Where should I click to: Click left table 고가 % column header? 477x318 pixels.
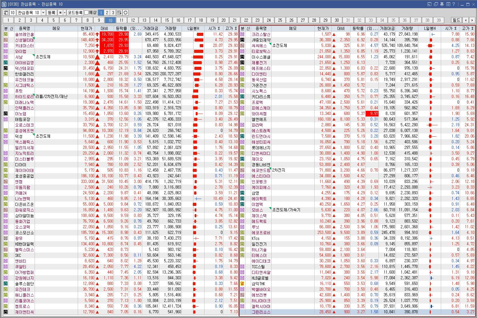coord(231,28)
